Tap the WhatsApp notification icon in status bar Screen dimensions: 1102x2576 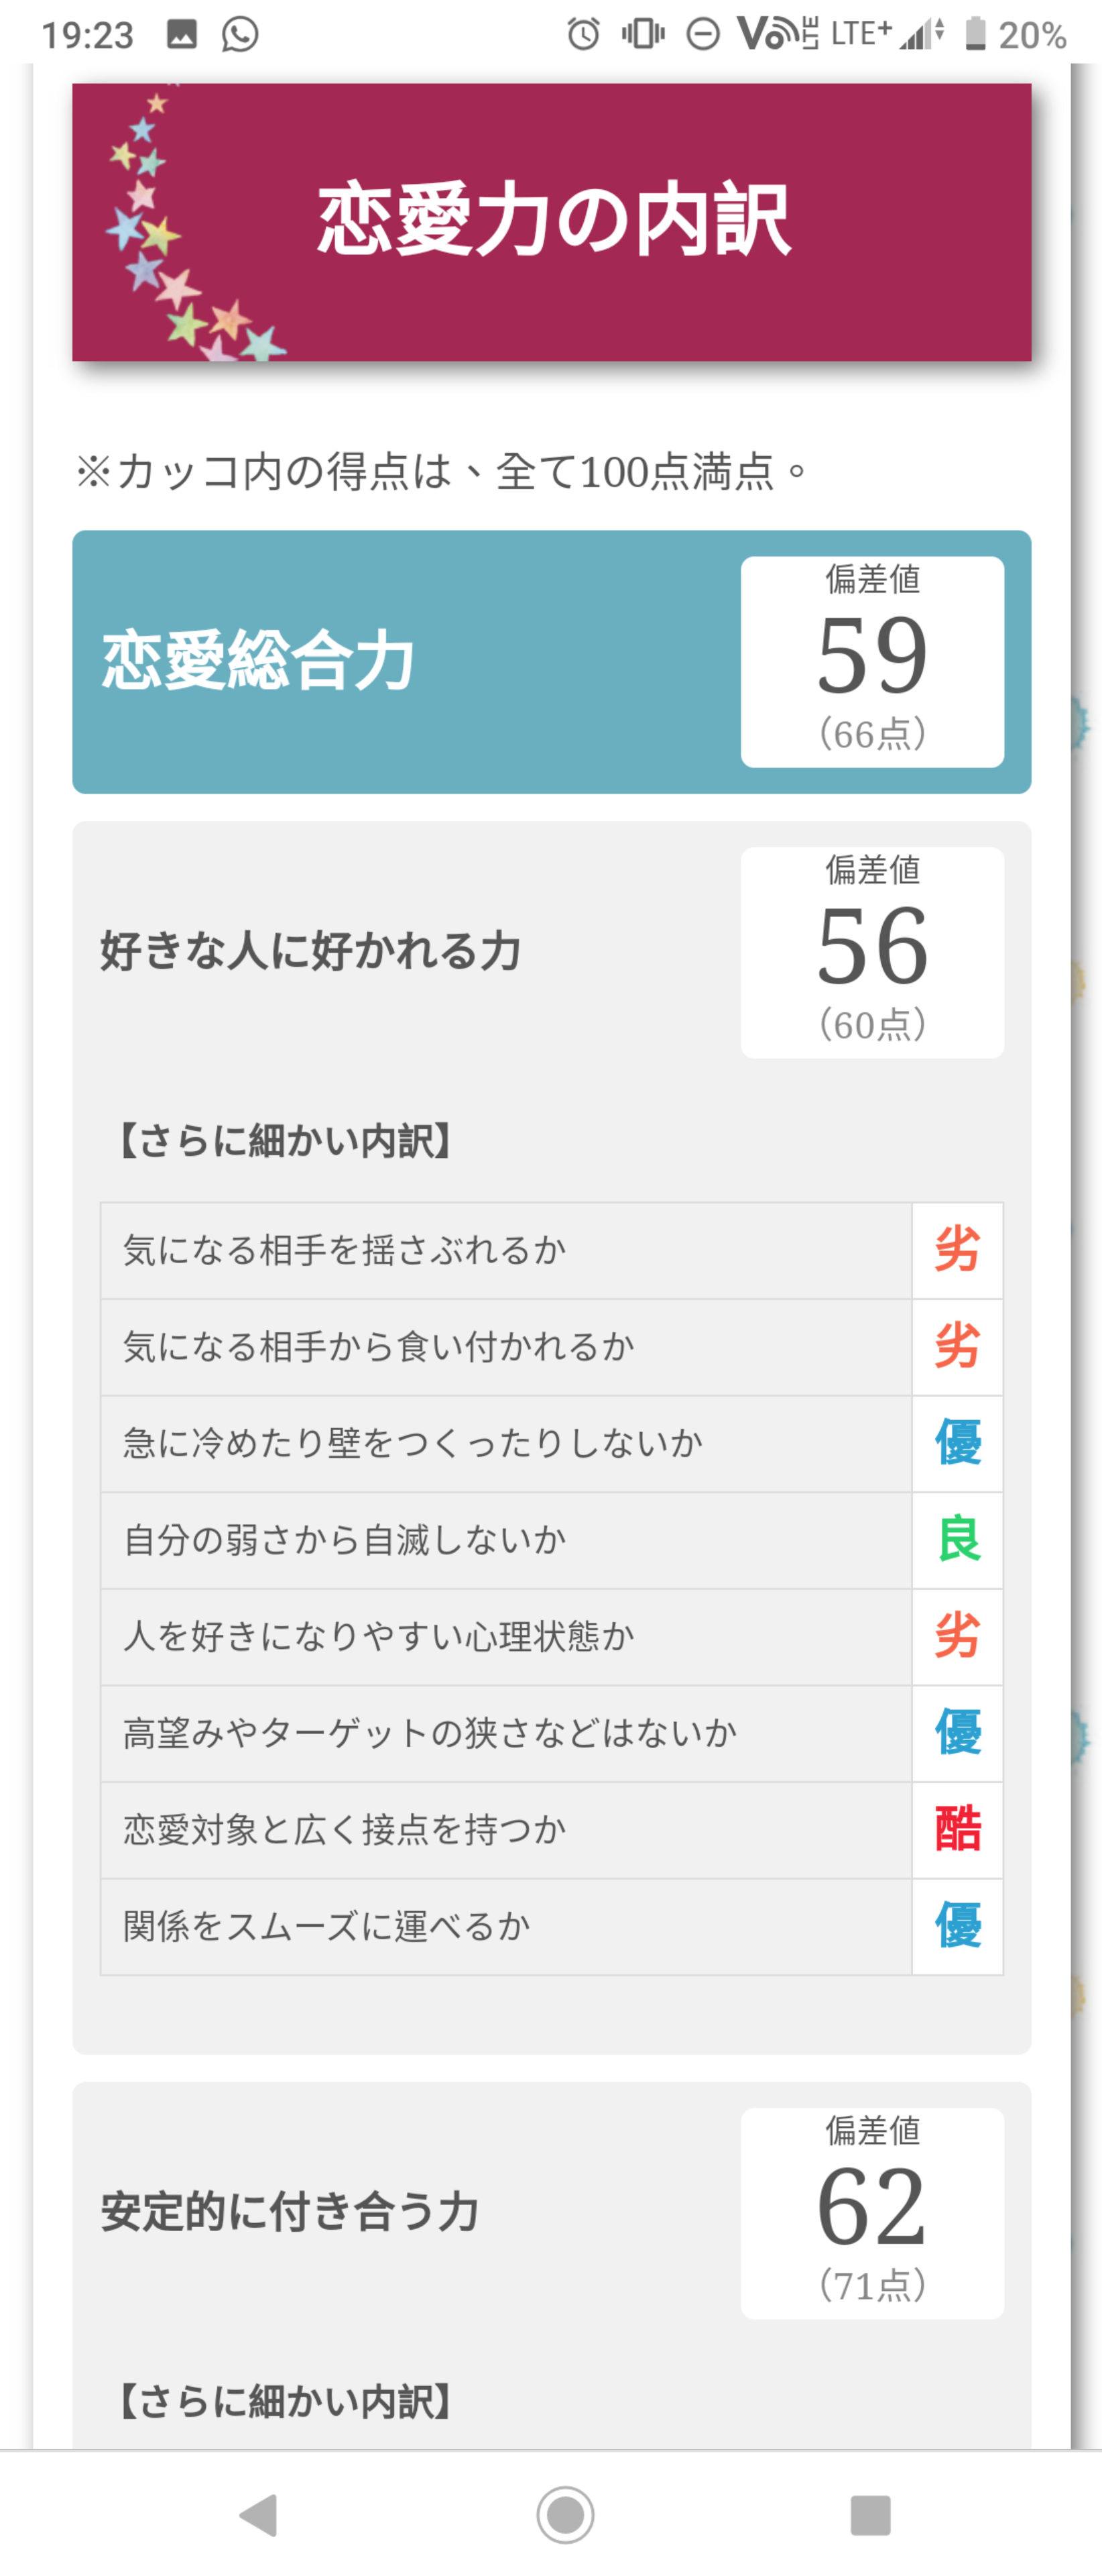pos(240,34)
